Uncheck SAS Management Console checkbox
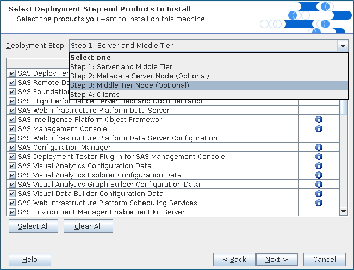The width and height of the screenshot is (354, 270). tap(12, 129)
